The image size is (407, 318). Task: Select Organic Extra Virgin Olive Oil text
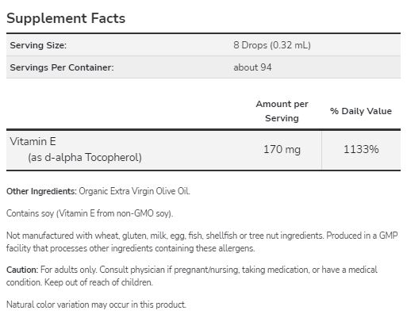point(134,191)
